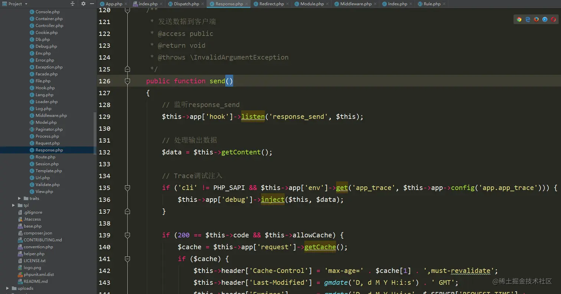Click the highlighted 'getCache' method call
This screenshot has height=294, width=561.
pyautogui.click(x=320, y=247)
